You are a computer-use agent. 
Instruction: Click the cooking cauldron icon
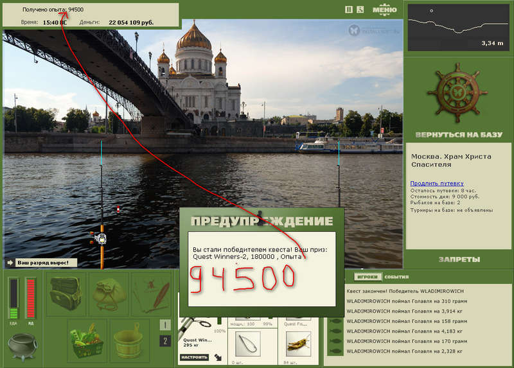click(x=22, y=347)
